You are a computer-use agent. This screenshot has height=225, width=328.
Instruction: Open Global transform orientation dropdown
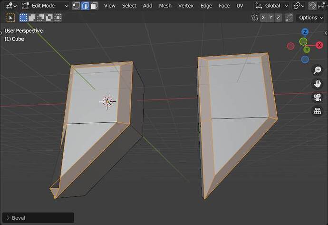point(272,6)
